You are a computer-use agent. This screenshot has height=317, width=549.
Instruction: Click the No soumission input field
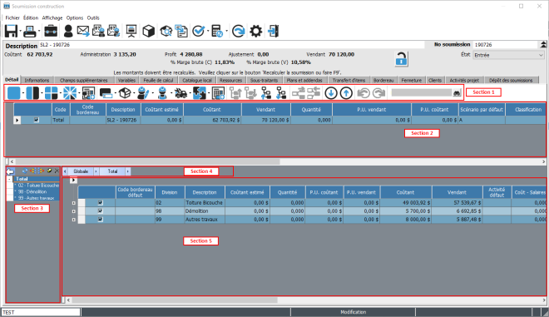click(505, 44)
